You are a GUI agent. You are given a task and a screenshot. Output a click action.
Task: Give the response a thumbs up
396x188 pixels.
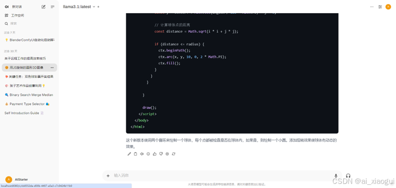click(x=155, y=154)
